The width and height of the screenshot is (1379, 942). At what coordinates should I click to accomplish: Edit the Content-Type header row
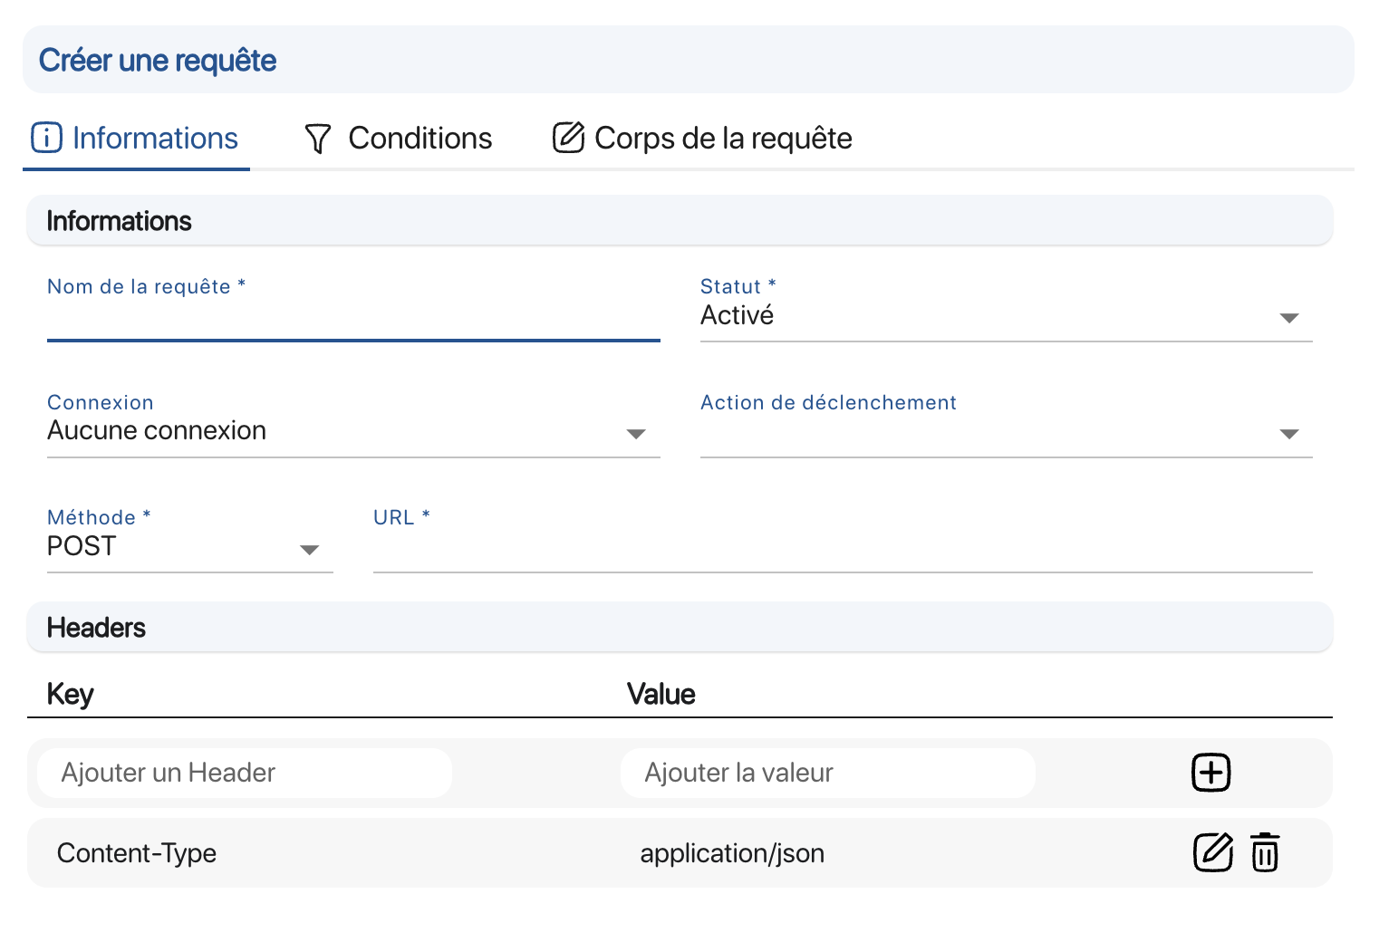(1212, 852)
